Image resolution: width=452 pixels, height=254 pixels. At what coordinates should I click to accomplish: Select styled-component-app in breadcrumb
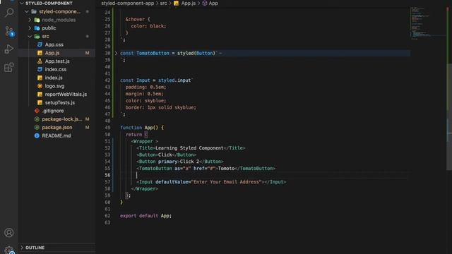(x=127, y=3)
